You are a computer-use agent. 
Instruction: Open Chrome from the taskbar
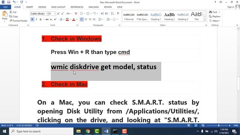[x=88, y=131]
